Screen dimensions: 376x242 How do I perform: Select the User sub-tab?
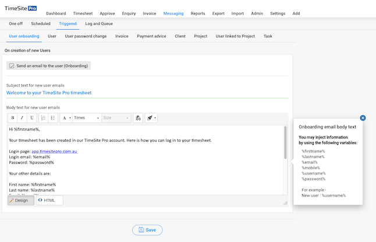[x=52, y=36]
